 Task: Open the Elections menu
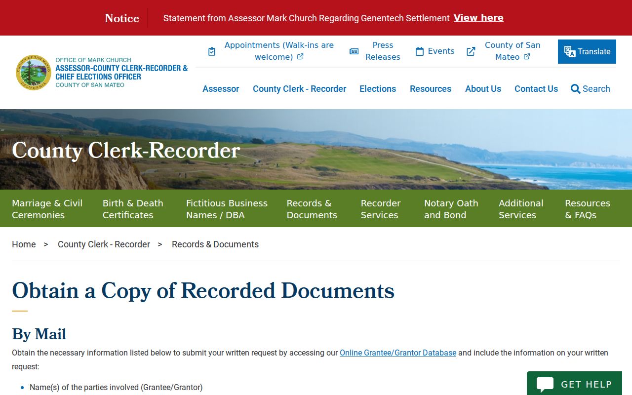click(x=378, y=89)
